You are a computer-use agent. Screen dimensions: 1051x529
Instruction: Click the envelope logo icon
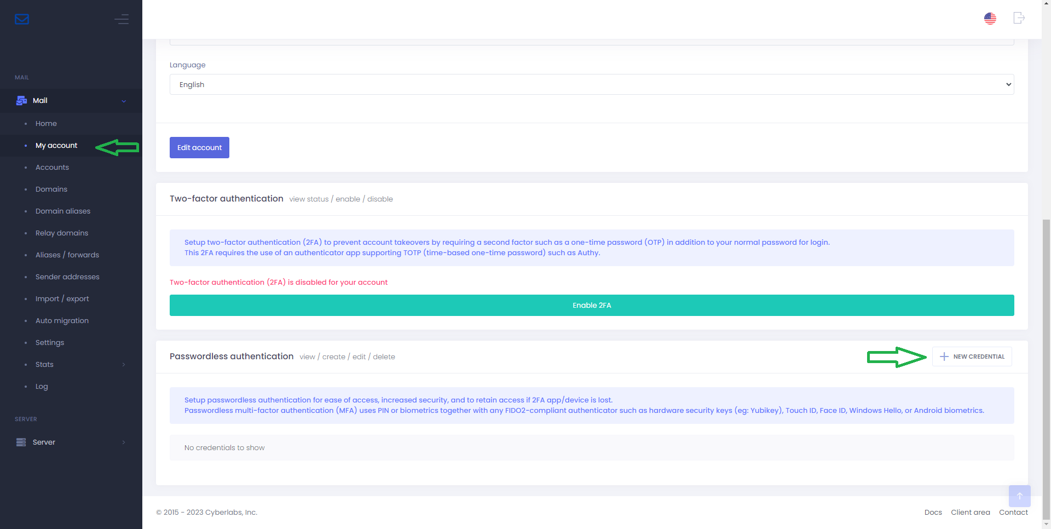point(22,19)
